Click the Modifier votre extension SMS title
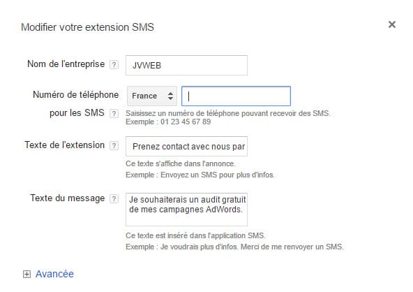 point(87,27)
